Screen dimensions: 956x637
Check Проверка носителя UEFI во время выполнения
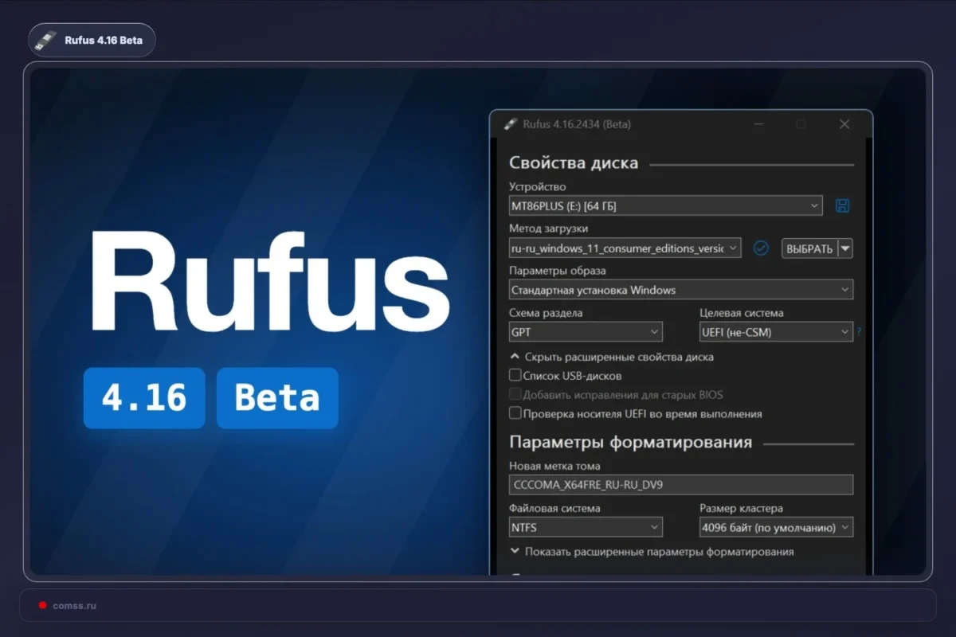tap(515, 413)
